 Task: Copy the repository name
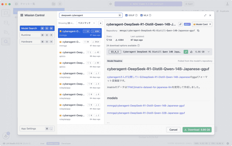pos(198,31)
